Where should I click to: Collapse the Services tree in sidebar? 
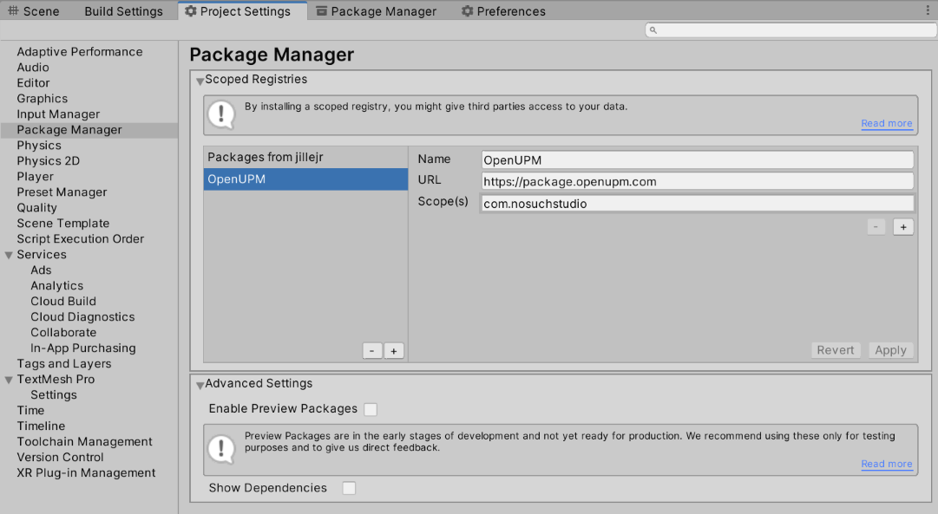(x=9, y=254)
